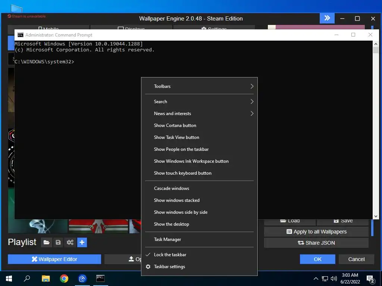The height and width of the screenshot is (286, 382).
Task: Click Cancel in Wallpaper Engine
Action: 356,259
